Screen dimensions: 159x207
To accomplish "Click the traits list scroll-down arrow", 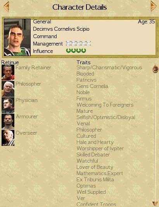I will (x=155, y=204).
